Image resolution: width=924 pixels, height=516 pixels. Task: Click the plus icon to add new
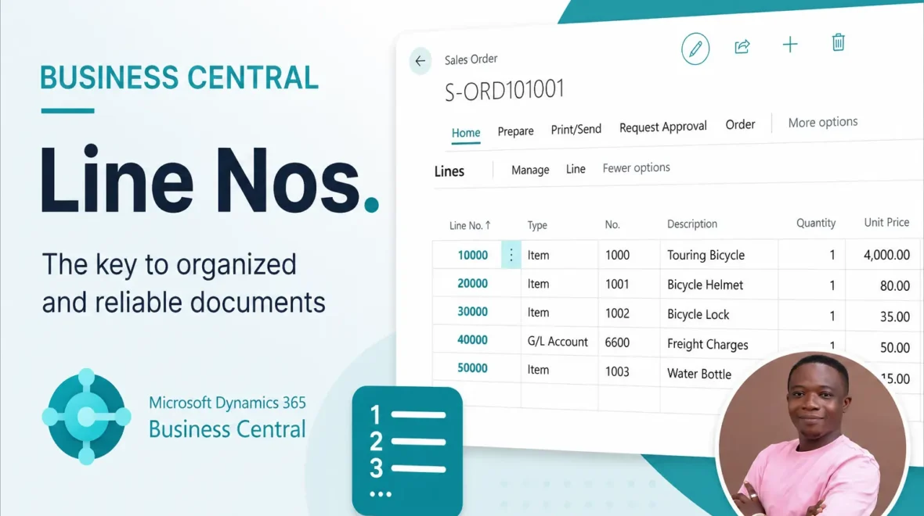pos(789,45)
